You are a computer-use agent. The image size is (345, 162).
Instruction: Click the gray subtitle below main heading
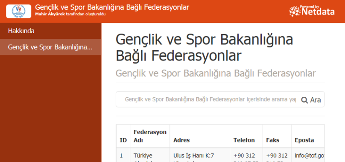(x=216, y=73)
